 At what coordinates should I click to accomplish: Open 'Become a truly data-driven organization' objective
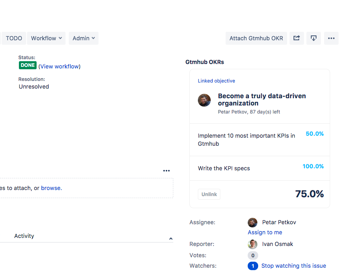click(262, 99)
